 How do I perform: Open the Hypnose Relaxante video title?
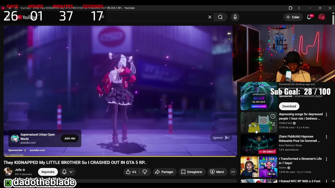tap(299, 139)
